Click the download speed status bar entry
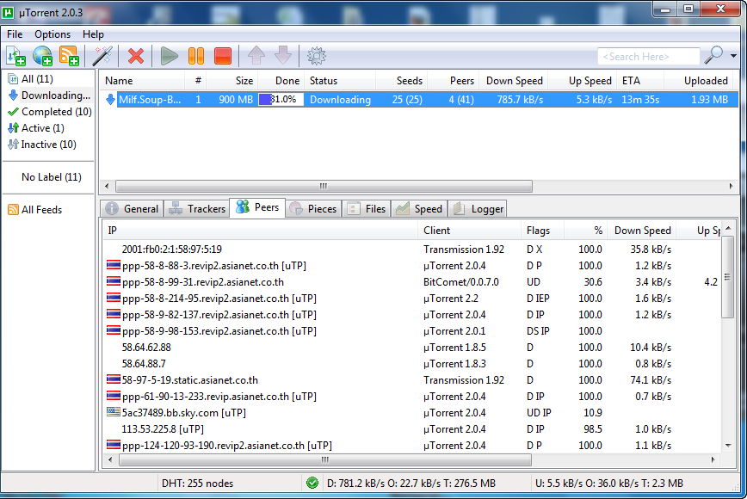 pyautogui.click(x=411, y=484)
